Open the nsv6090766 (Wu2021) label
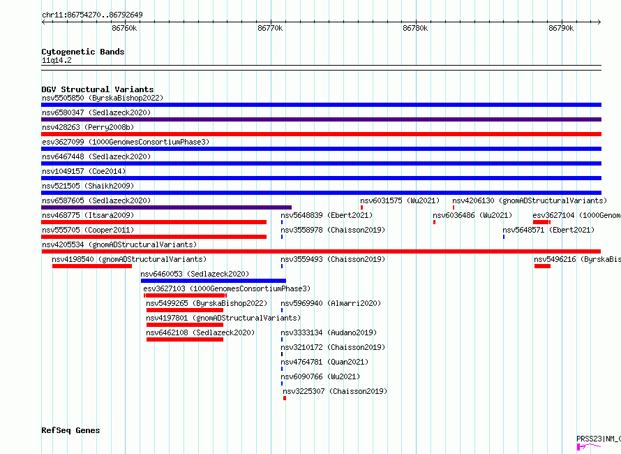The height and width of the screenshot is (454, 621). tap(320, 376)
